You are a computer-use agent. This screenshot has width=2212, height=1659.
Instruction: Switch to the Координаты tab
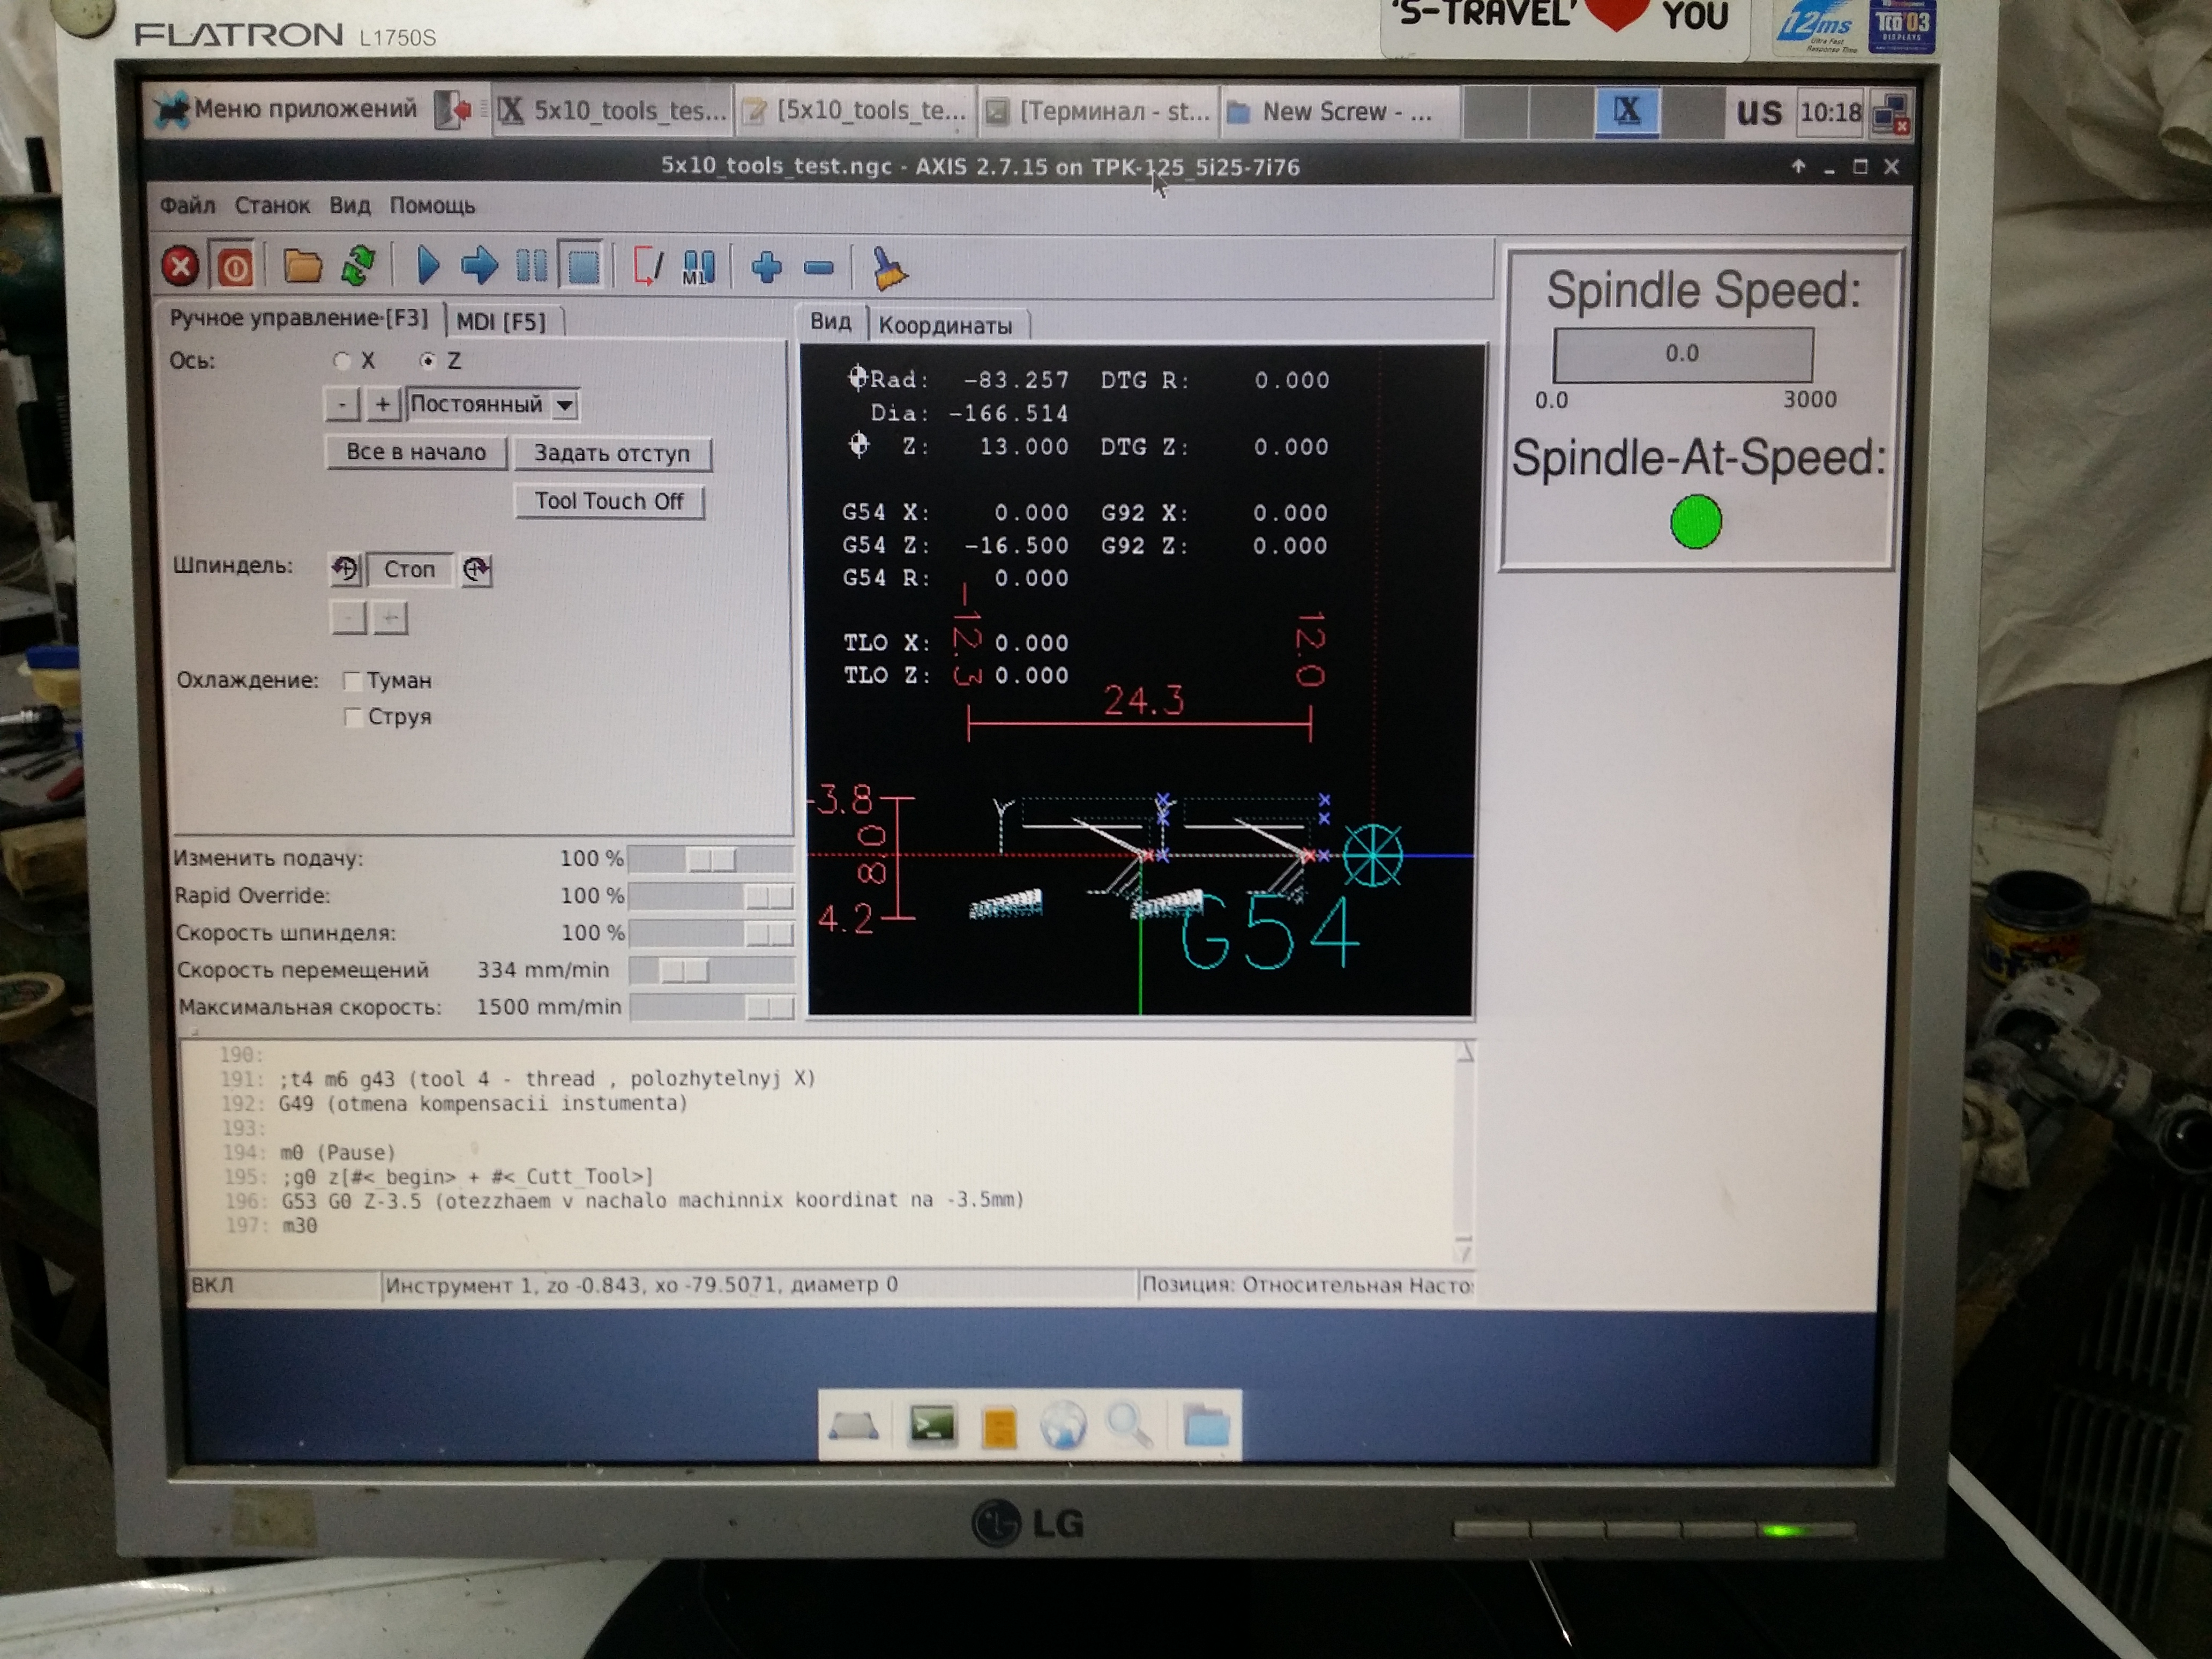[945, 326]
